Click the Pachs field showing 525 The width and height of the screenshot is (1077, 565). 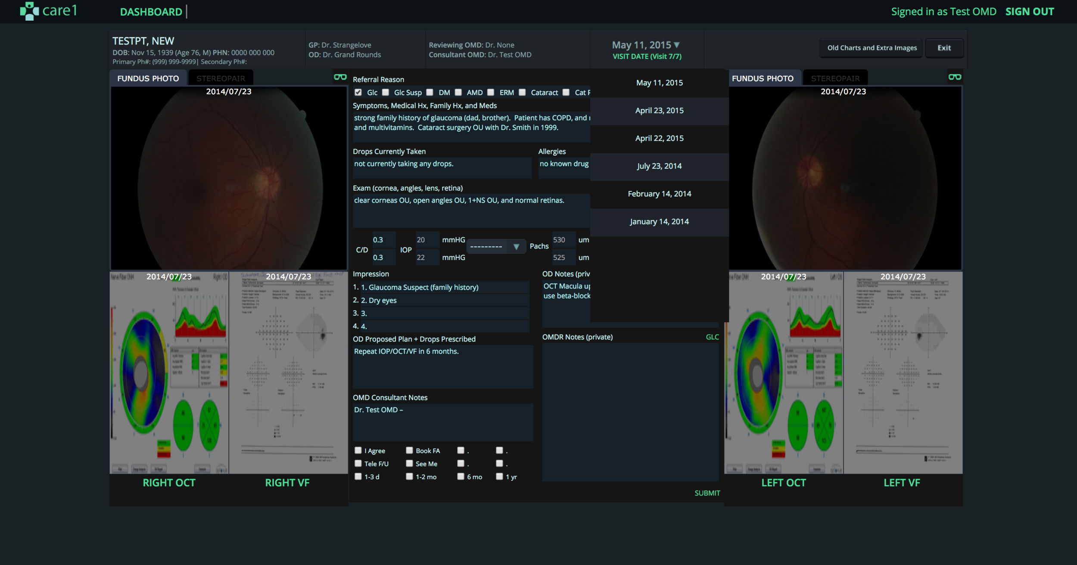[563, 258]
